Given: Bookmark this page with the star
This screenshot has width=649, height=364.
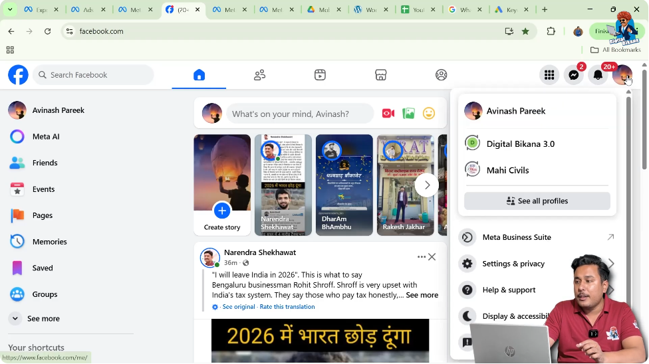Looking at the screenshot, I should pyautogui.click(x=525, y=31).
